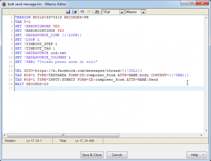211x161 pixels.
Task: Click the Open file folder icon
Action: (74, 12)
